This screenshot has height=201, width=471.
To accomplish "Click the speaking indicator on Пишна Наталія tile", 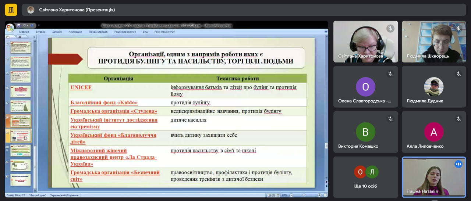I will click(458, 164).
